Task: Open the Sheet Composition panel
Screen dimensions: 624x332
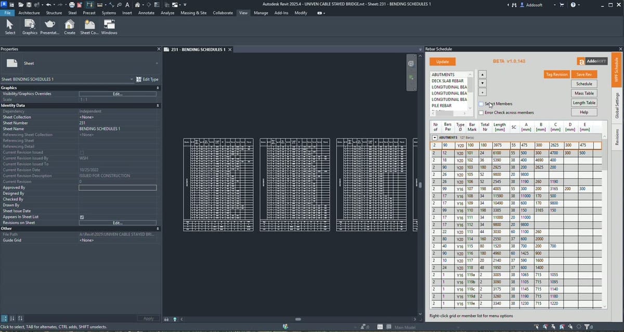Action: pos(89,27)
